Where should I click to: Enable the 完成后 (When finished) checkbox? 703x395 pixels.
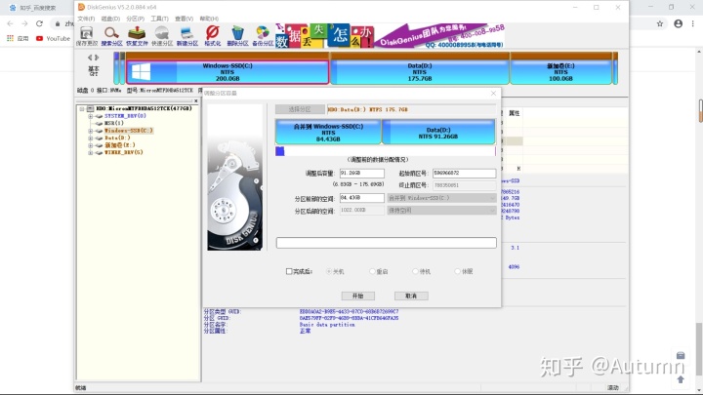(x=289, y=271)
